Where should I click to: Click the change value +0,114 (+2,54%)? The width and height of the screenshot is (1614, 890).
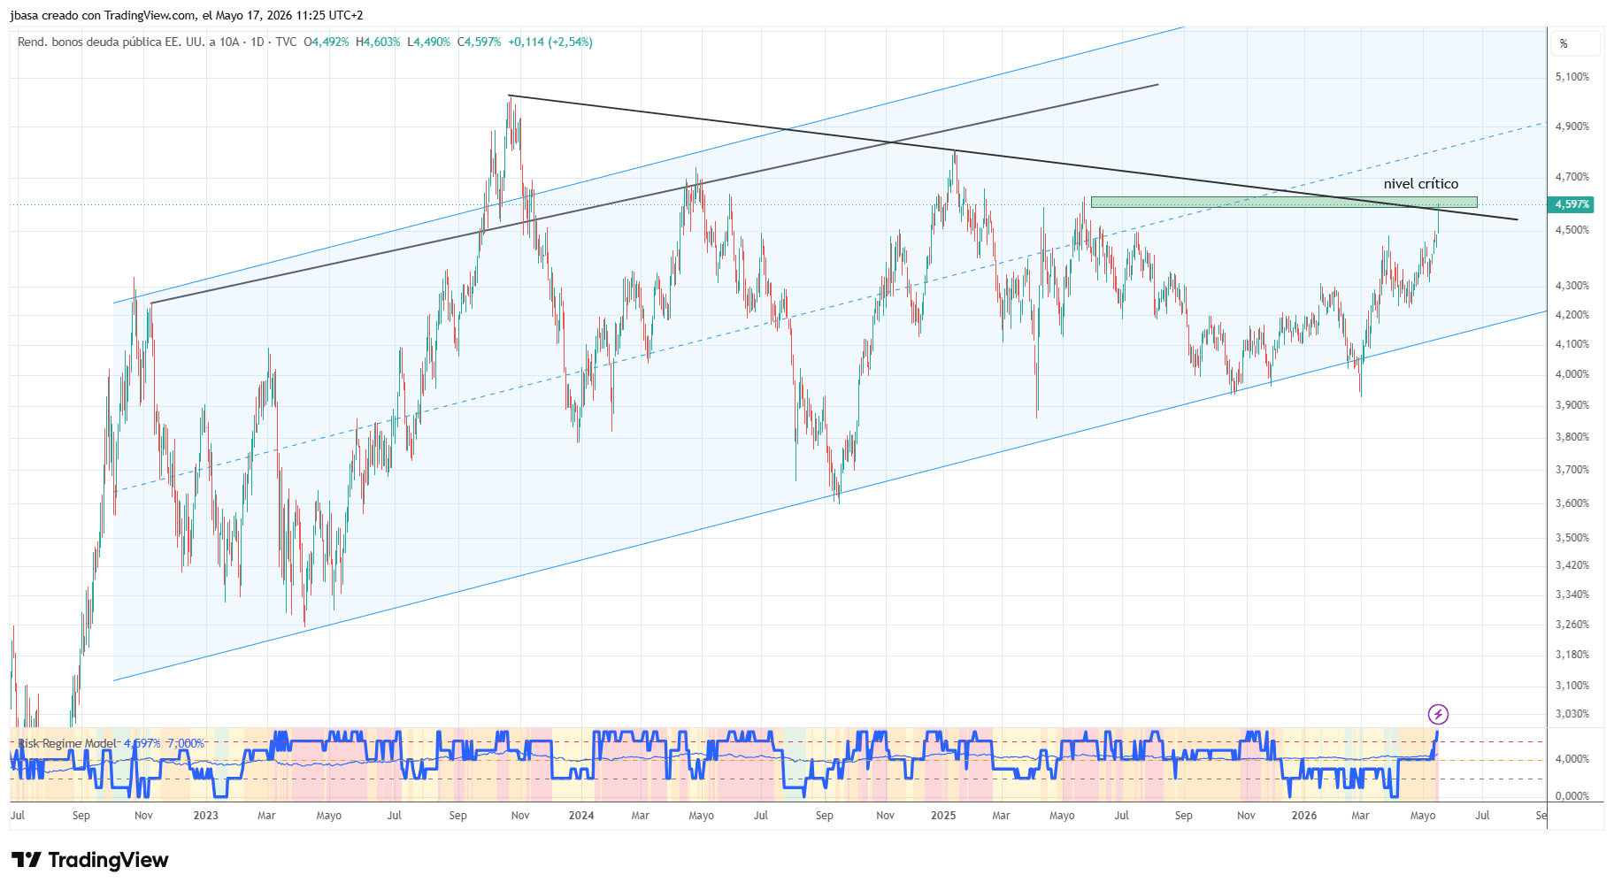(550, 42)
